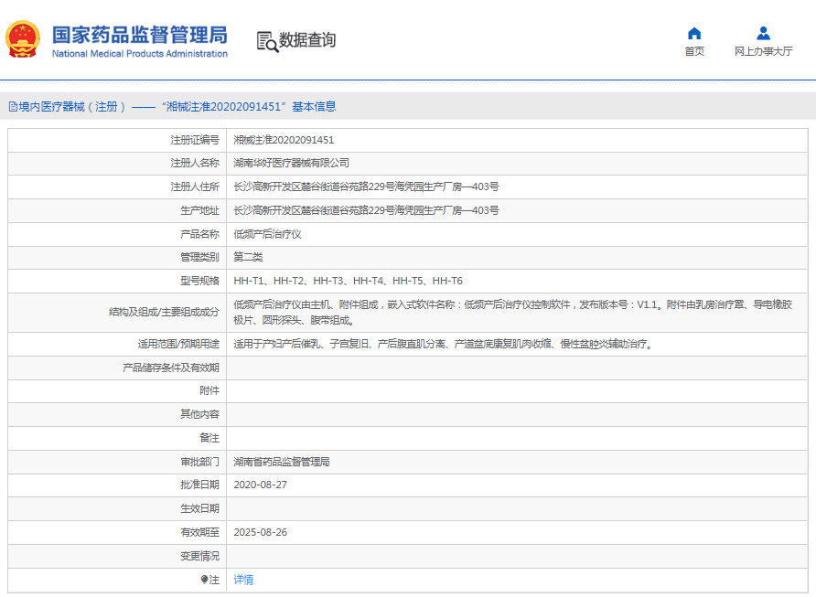Click the 适用范围/预期用途 label
Image resolution: width=816 pixels, height=597 pixels.
click(x=178, y=344)
